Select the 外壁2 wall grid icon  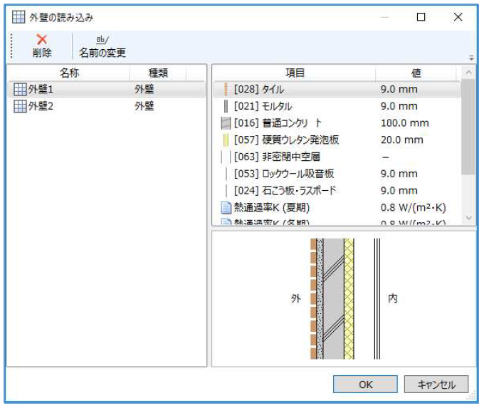click(20, 106)
